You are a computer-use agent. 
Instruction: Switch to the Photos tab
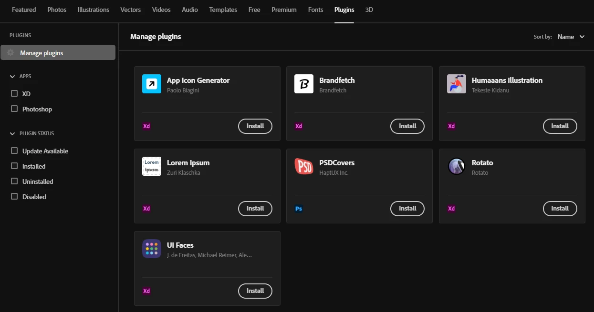57,10
